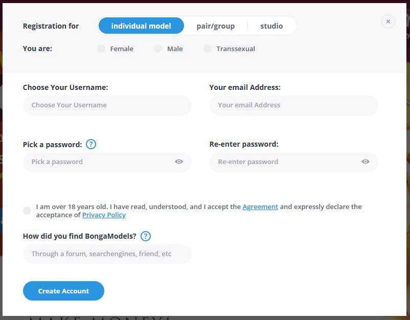410x320 pixels.
Task: Switch to studio registration tab
Action: 271,26
